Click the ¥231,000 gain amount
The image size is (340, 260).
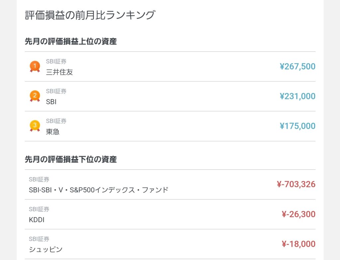click(297, 97)
